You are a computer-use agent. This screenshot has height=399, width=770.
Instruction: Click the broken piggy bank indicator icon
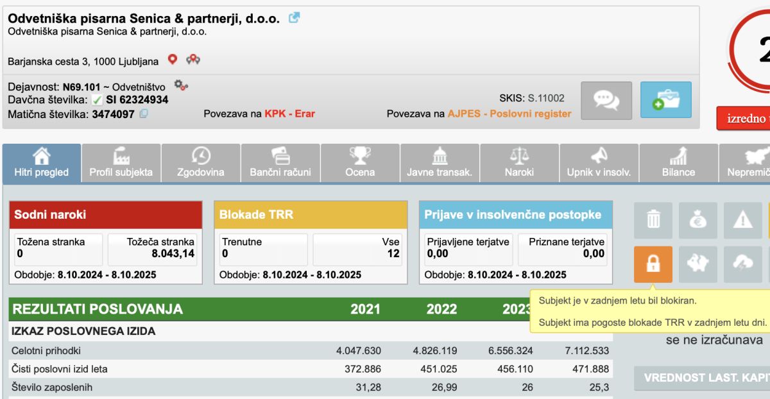click(697, 264)
